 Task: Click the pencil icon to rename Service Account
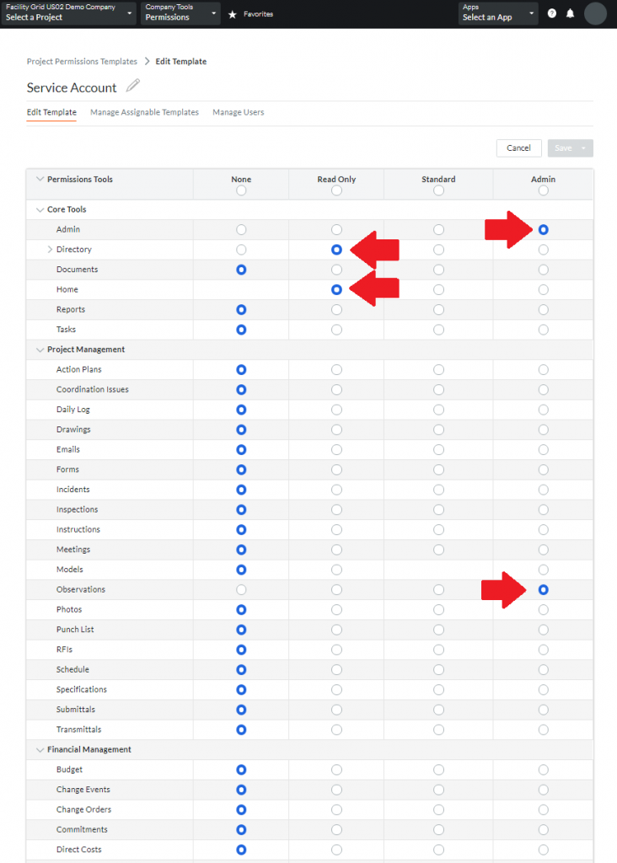[x=132, y=85]
